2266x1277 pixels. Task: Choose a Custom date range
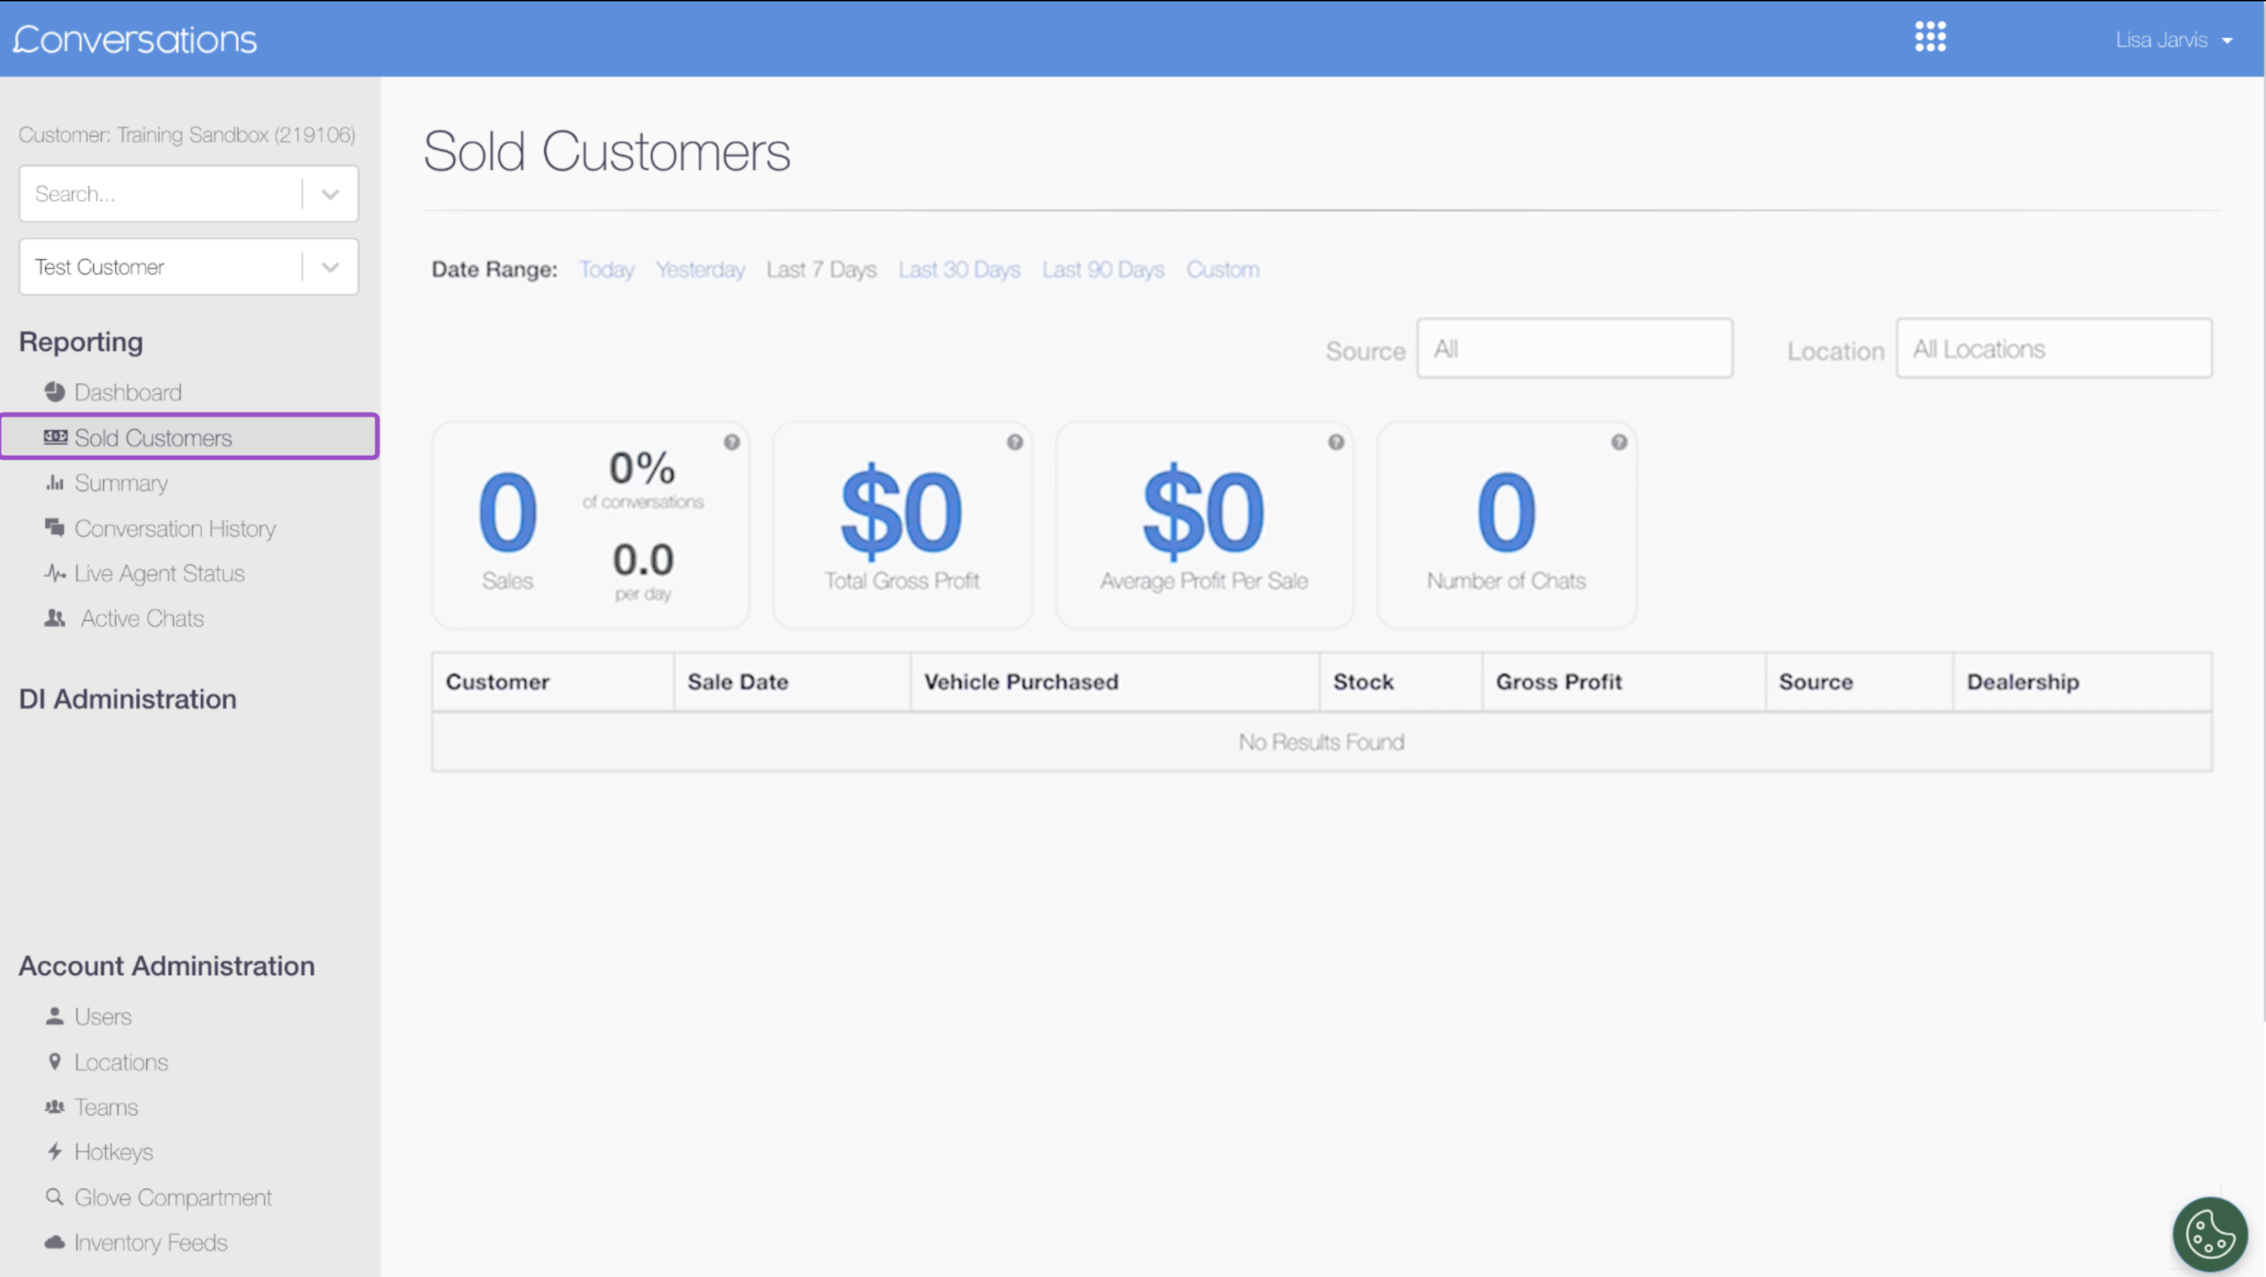(1222, 269)
